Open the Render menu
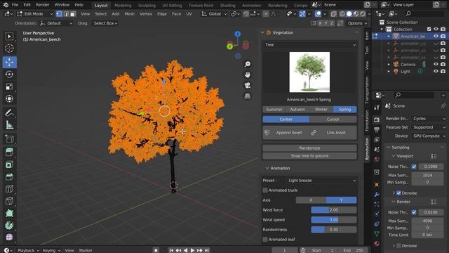 (x=43, y=5)
